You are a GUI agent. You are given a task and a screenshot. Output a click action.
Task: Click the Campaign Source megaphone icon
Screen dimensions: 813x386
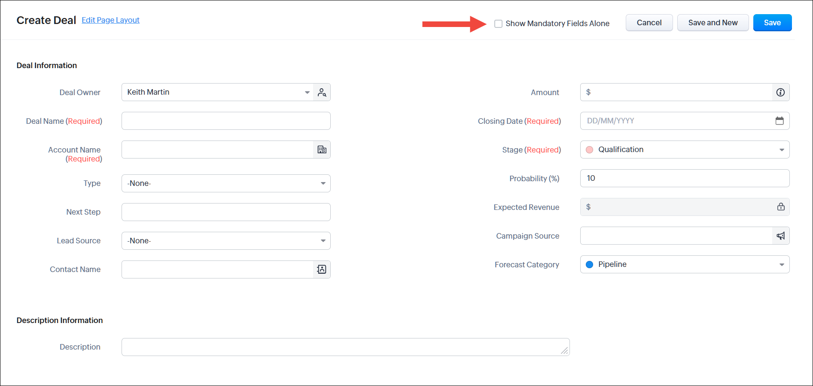[x=780, y=235]
